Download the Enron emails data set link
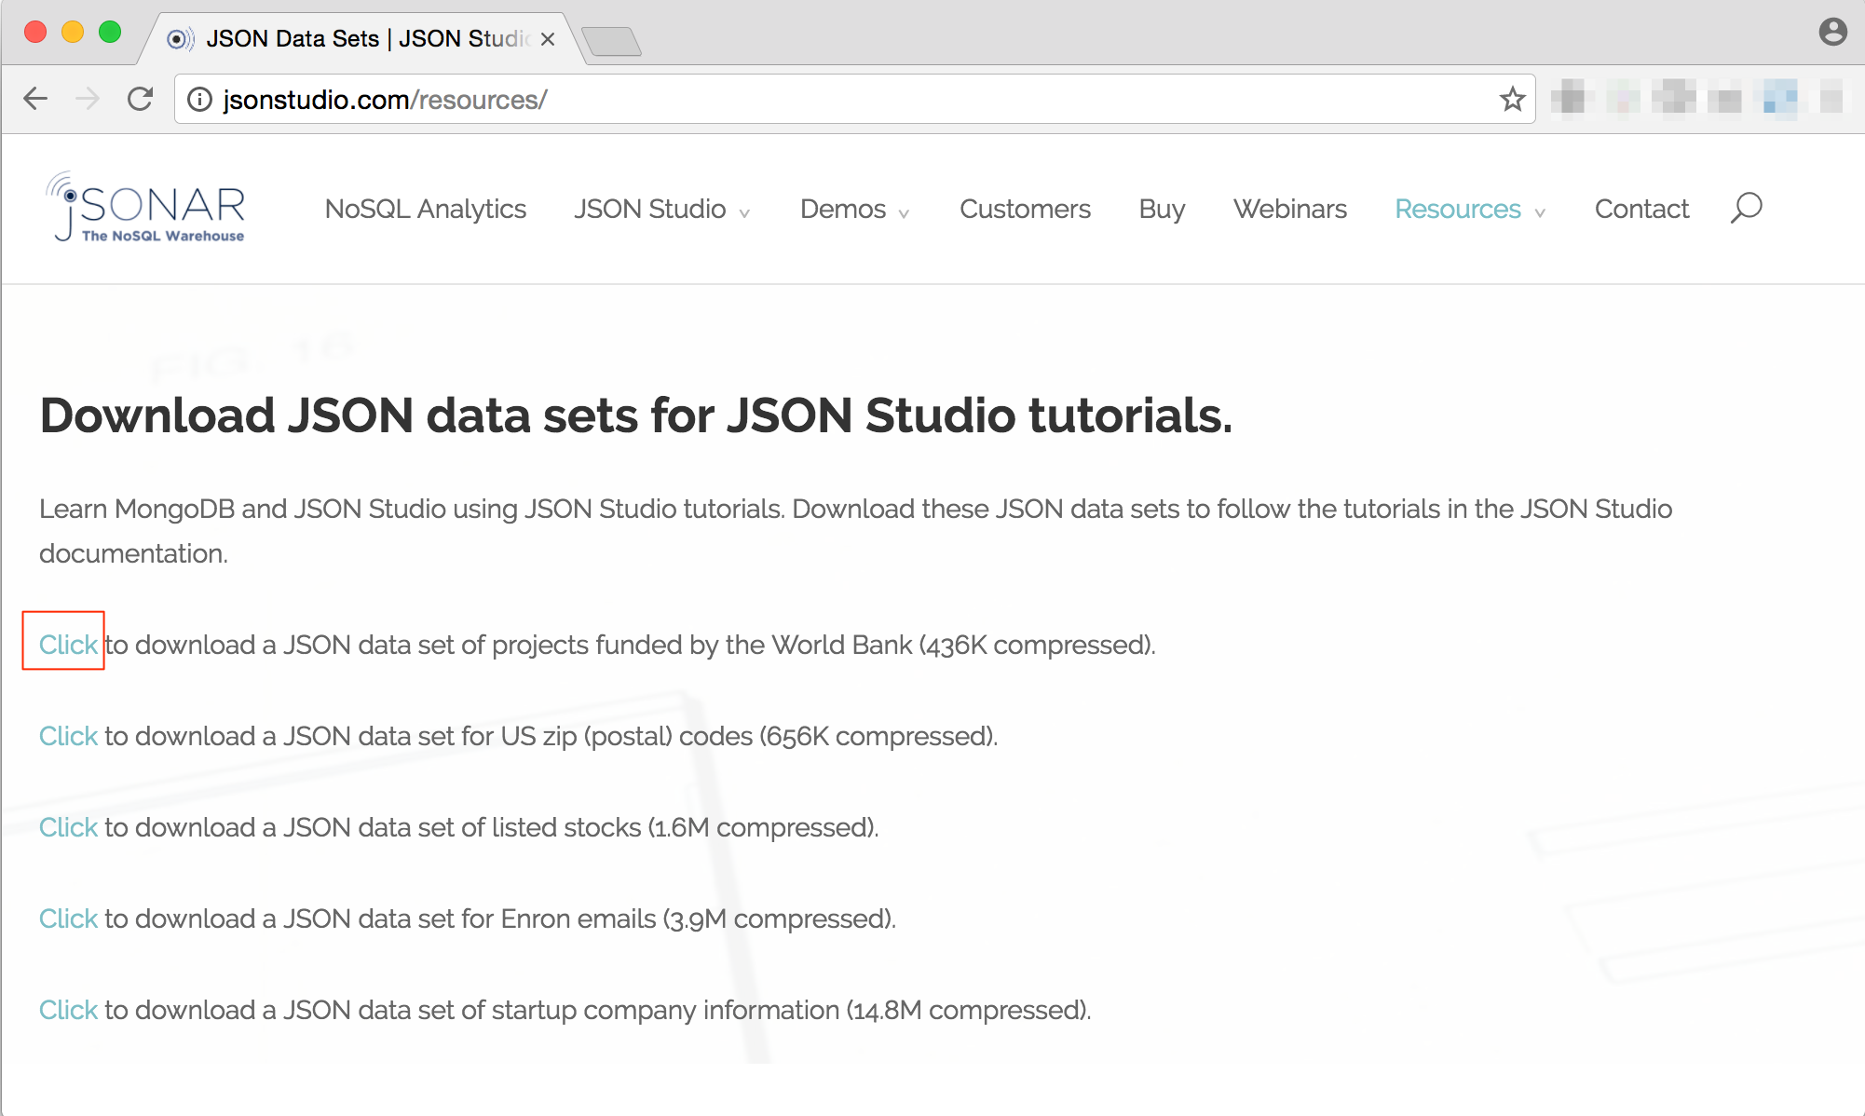The height and width of the screenshot is (1116, 1865). (67, 918)
